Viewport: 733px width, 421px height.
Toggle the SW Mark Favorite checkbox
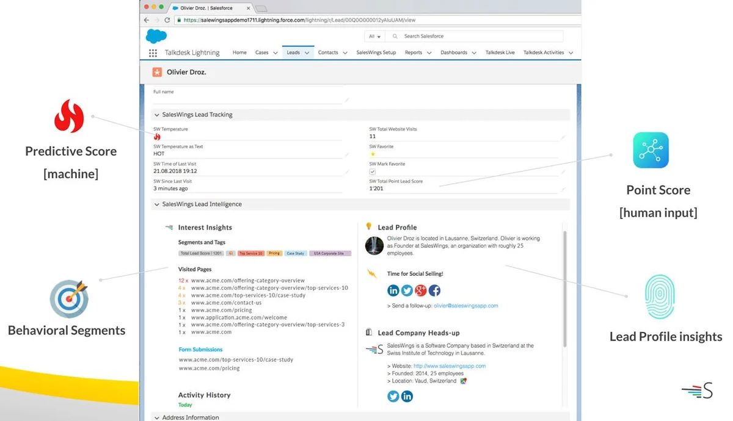[373, 172]
